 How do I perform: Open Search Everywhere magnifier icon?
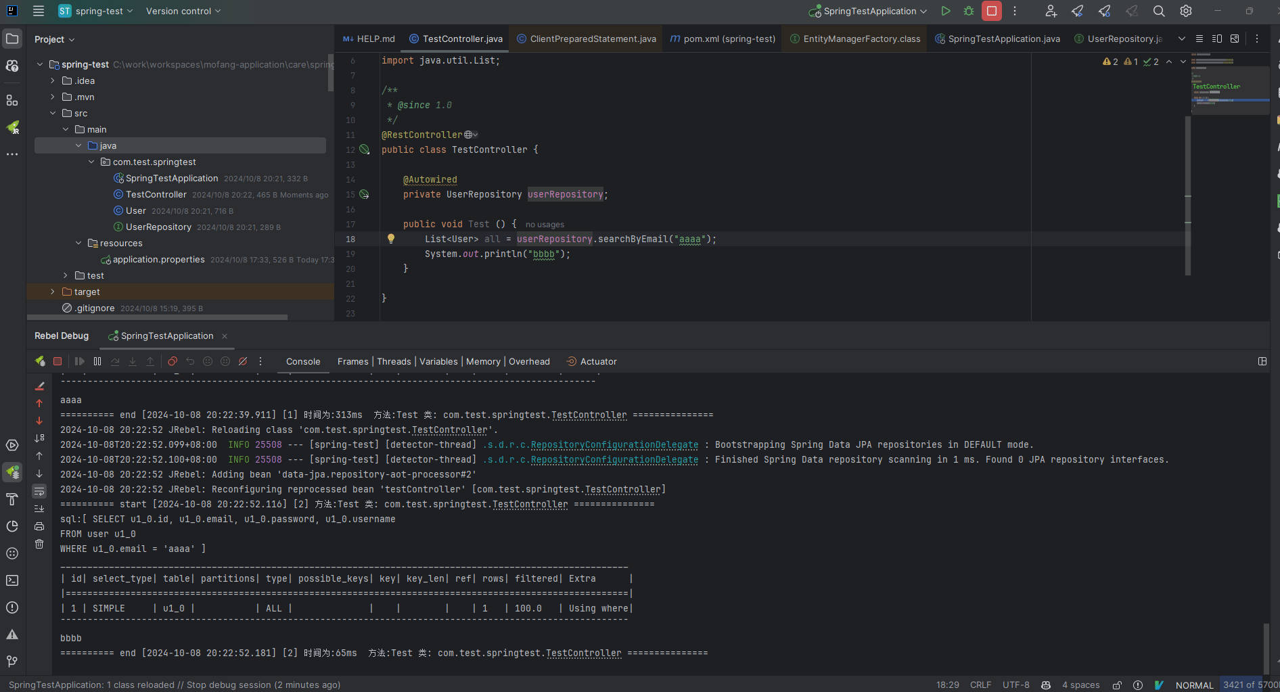pos(1159,11)
